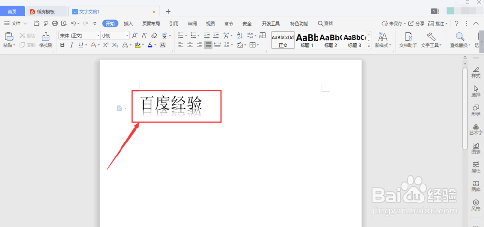
Task: Toggle Bold formatting
Action: point(62,45)
